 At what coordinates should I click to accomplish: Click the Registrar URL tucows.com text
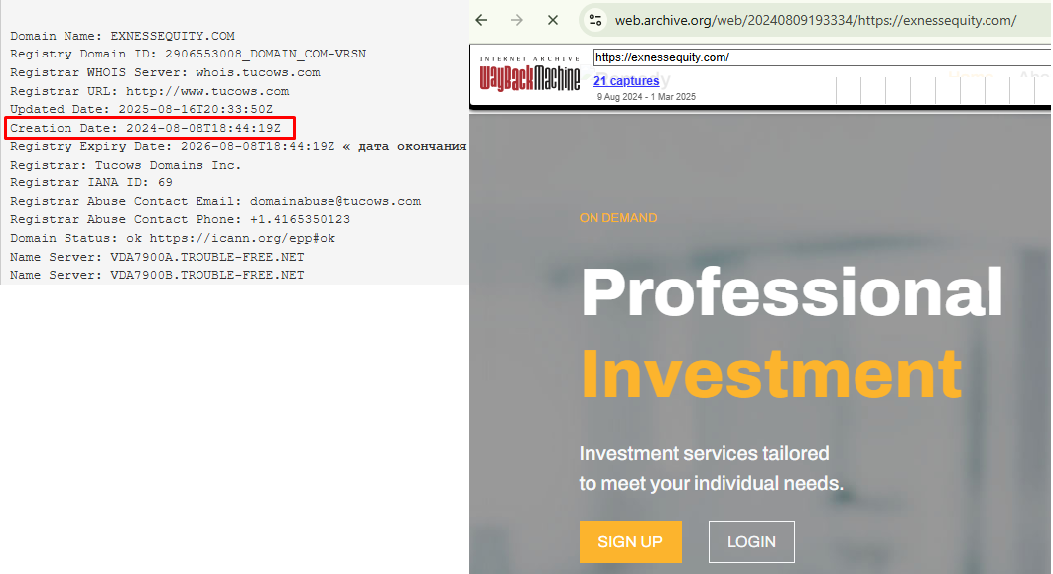pyautogui.click(x=207, y=91)
